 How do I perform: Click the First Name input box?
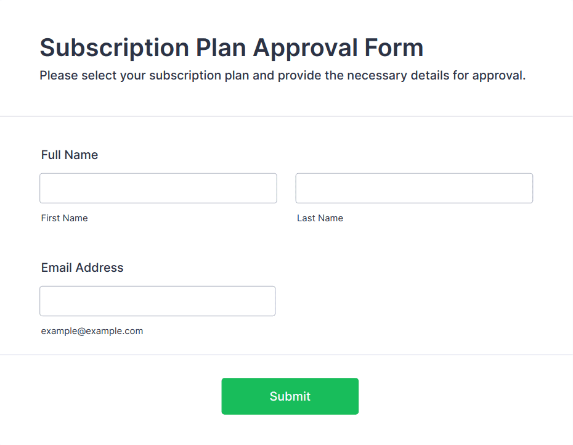tap(158, 188)
